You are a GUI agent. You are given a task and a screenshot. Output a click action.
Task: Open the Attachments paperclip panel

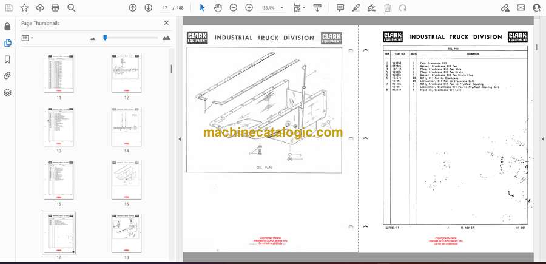pos(8,76)
